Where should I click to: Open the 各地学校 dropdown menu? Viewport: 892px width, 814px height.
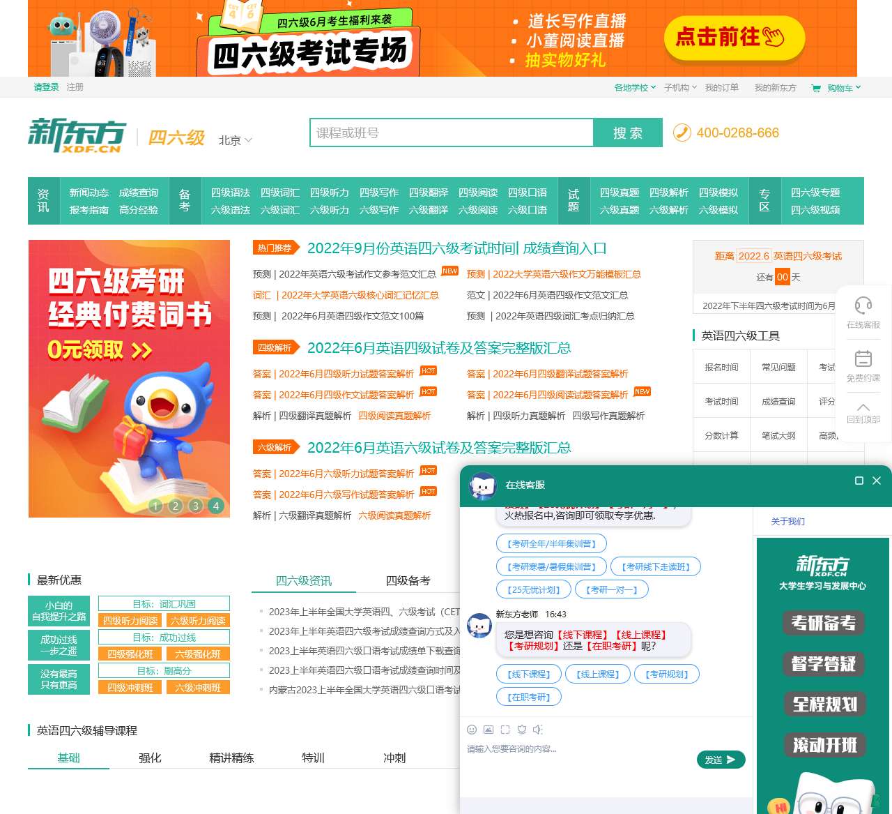point(633,87)
